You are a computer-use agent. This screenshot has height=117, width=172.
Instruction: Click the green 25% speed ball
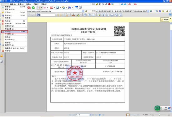(157, 108)
